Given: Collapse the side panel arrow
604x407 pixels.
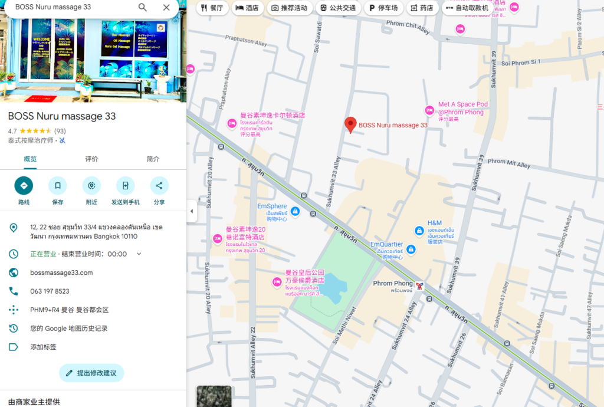Looking at the screenshot, I should click(x=192, y=211).
